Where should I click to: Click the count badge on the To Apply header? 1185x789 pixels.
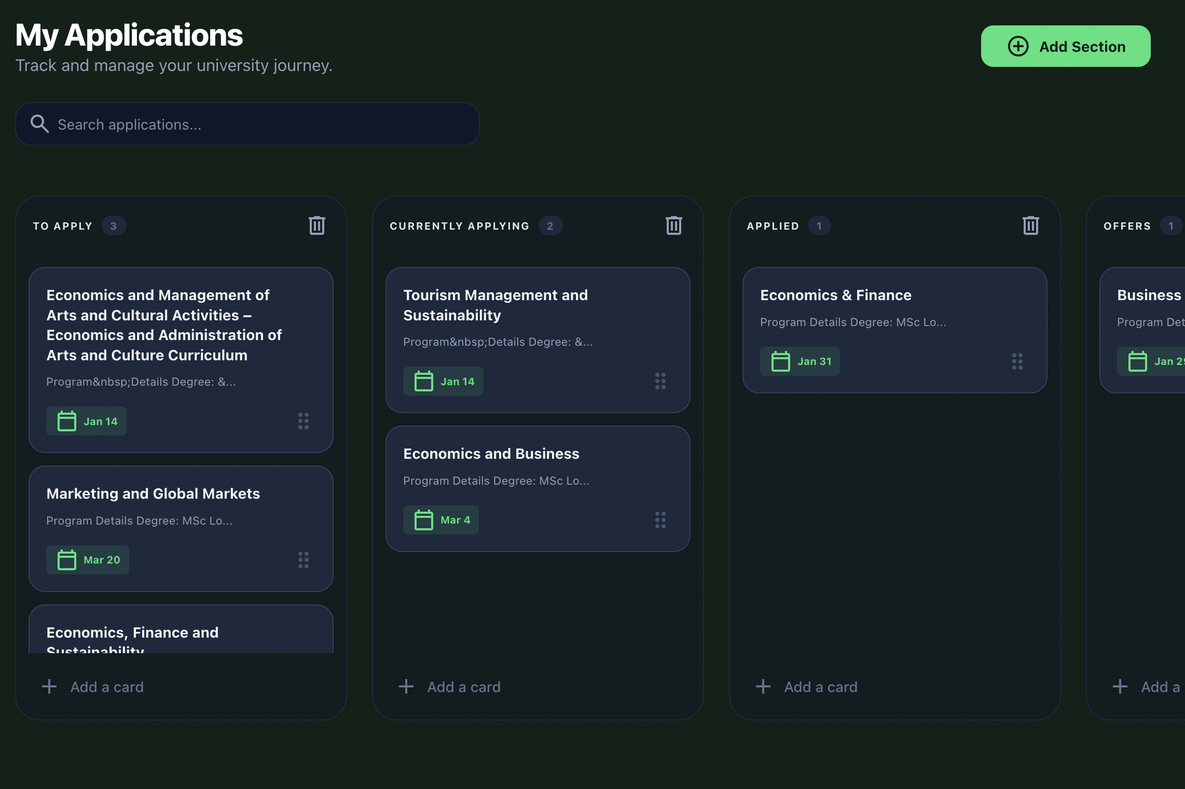pyautogui.click(x=114, y=226)
